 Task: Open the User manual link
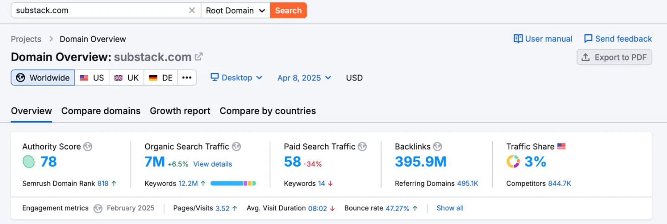(x=543, y=39)
